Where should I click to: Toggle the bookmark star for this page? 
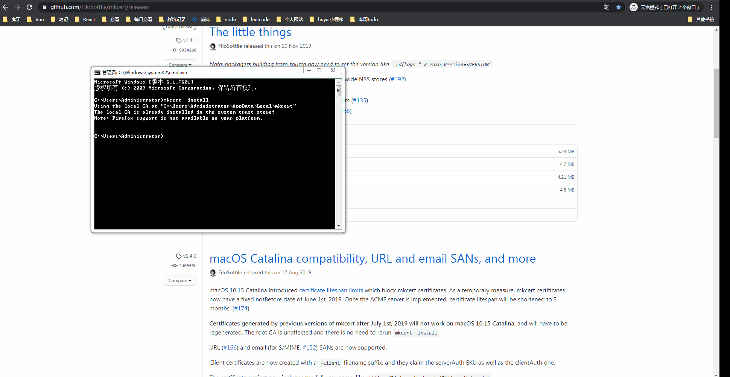[619, 7]
